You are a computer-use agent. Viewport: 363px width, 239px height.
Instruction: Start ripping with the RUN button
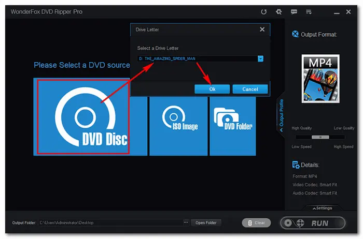[x=313, y=223]
